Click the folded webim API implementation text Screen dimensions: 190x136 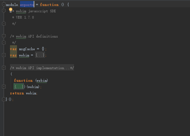42,68
